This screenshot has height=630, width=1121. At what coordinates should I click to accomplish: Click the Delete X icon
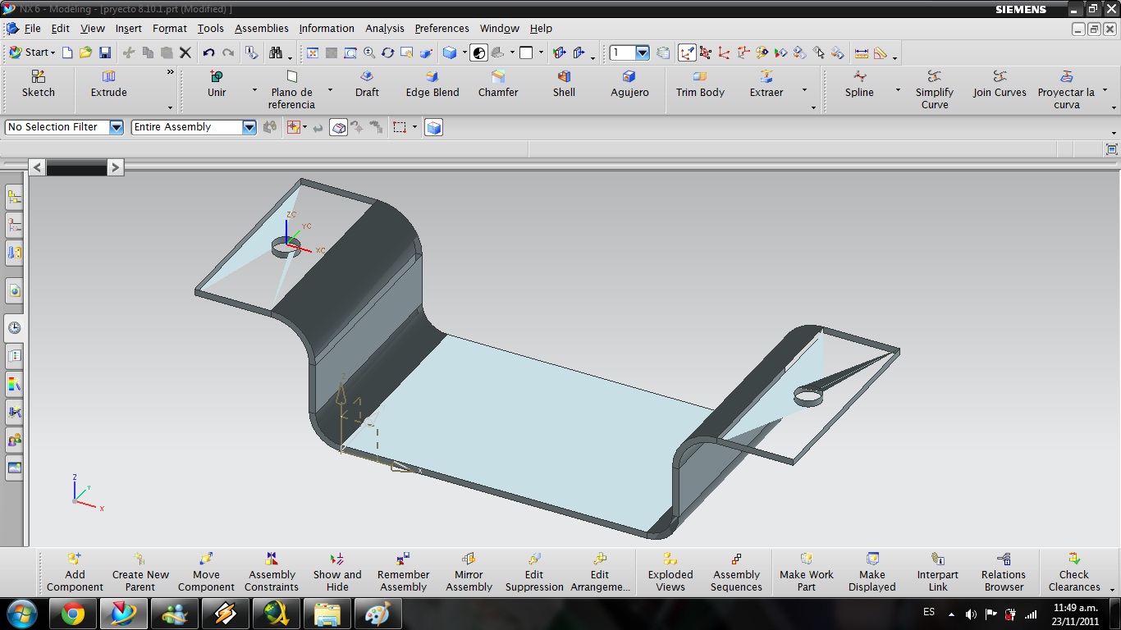(185, 52)
